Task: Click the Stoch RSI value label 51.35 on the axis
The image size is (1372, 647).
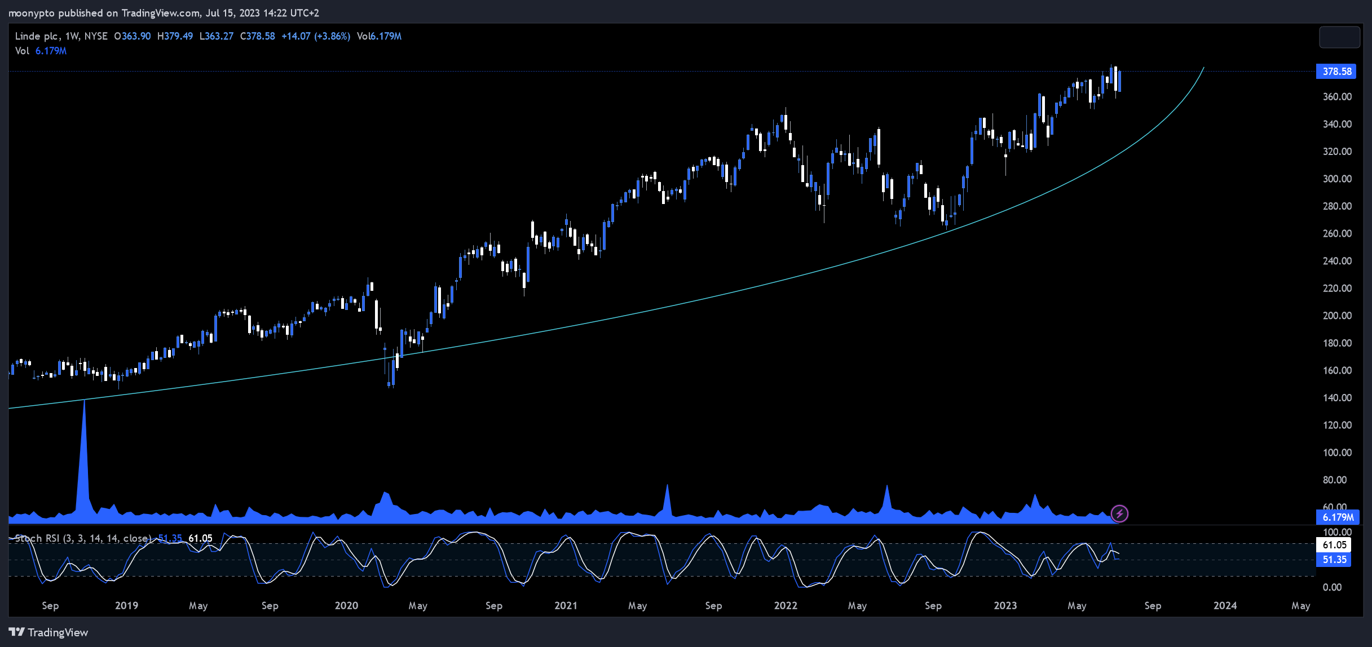Action: pyautogui.click(x=1334, y=559)
